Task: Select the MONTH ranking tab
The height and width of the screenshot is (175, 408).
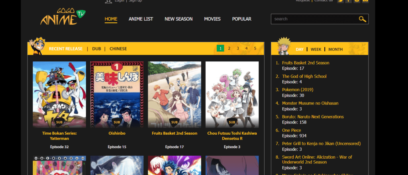Action: pos(335,49)
